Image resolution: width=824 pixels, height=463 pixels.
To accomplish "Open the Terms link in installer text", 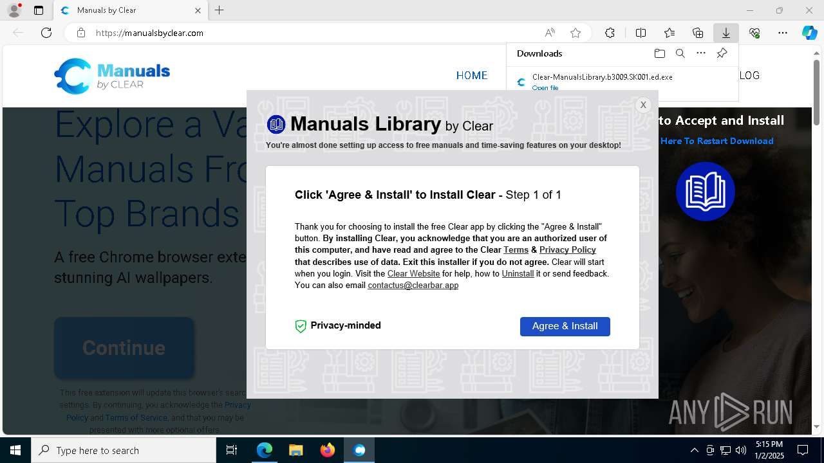I will click(x=516, y=250).
